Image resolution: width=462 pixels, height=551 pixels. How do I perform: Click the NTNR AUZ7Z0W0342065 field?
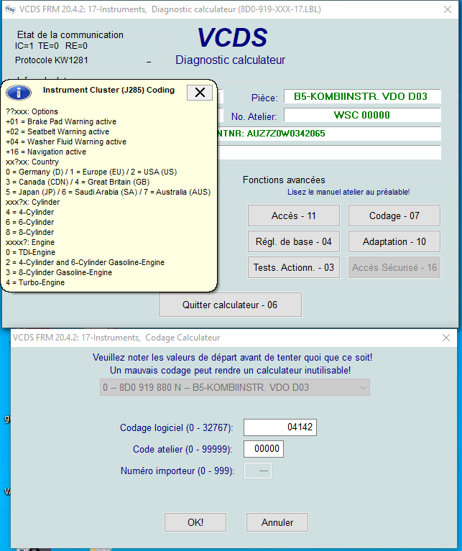[329, 134]
